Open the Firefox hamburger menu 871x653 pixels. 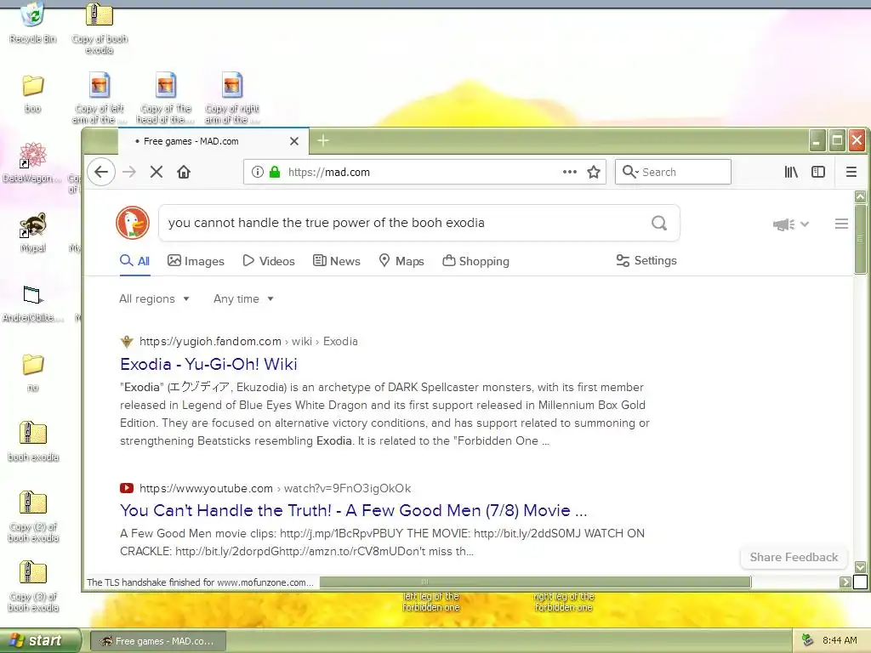(851, 172)
